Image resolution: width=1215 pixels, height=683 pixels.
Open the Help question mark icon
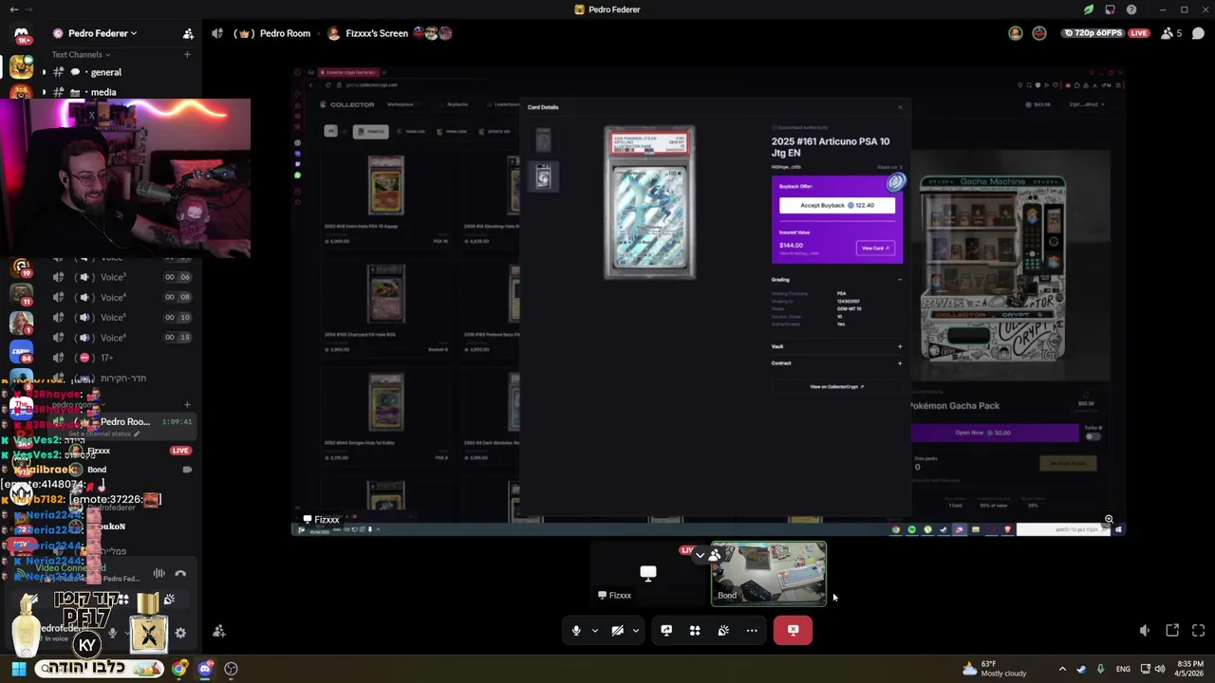[x=1131, y=9]
